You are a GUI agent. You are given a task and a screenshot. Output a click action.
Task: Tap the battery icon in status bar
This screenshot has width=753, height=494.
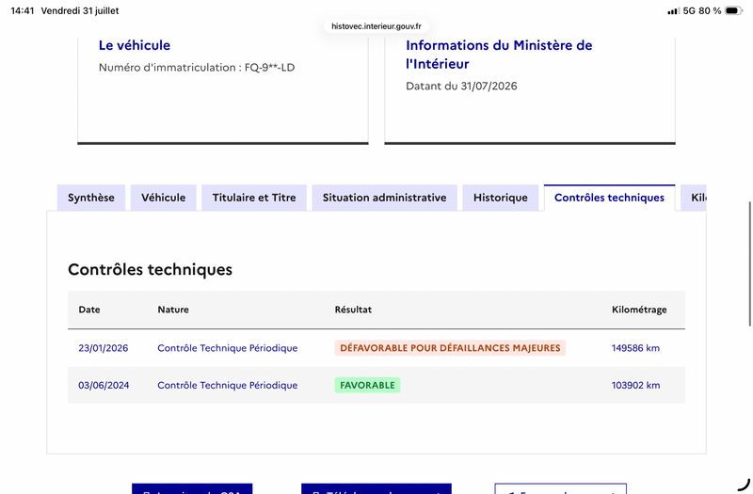(734, 10)
